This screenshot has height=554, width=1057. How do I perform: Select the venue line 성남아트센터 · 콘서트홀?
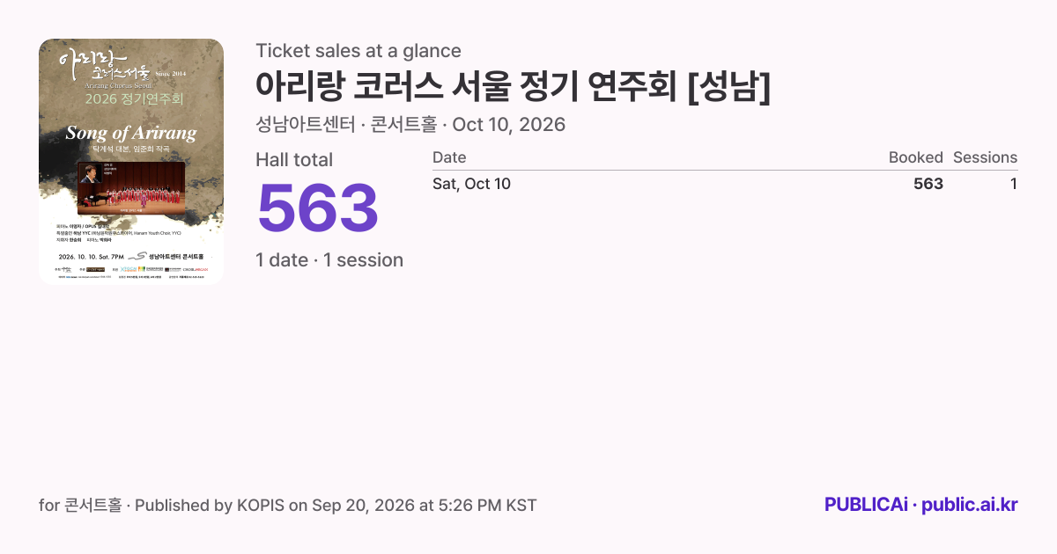[346, 125]
